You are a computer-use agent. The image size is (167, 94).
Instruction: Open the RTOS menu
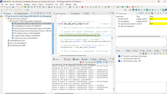(62, 4)
